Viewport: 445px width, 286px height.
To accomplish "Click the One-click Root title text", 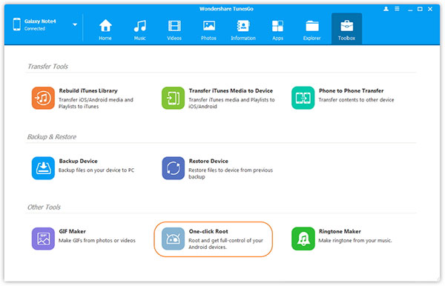I will [x=208, y=231].
